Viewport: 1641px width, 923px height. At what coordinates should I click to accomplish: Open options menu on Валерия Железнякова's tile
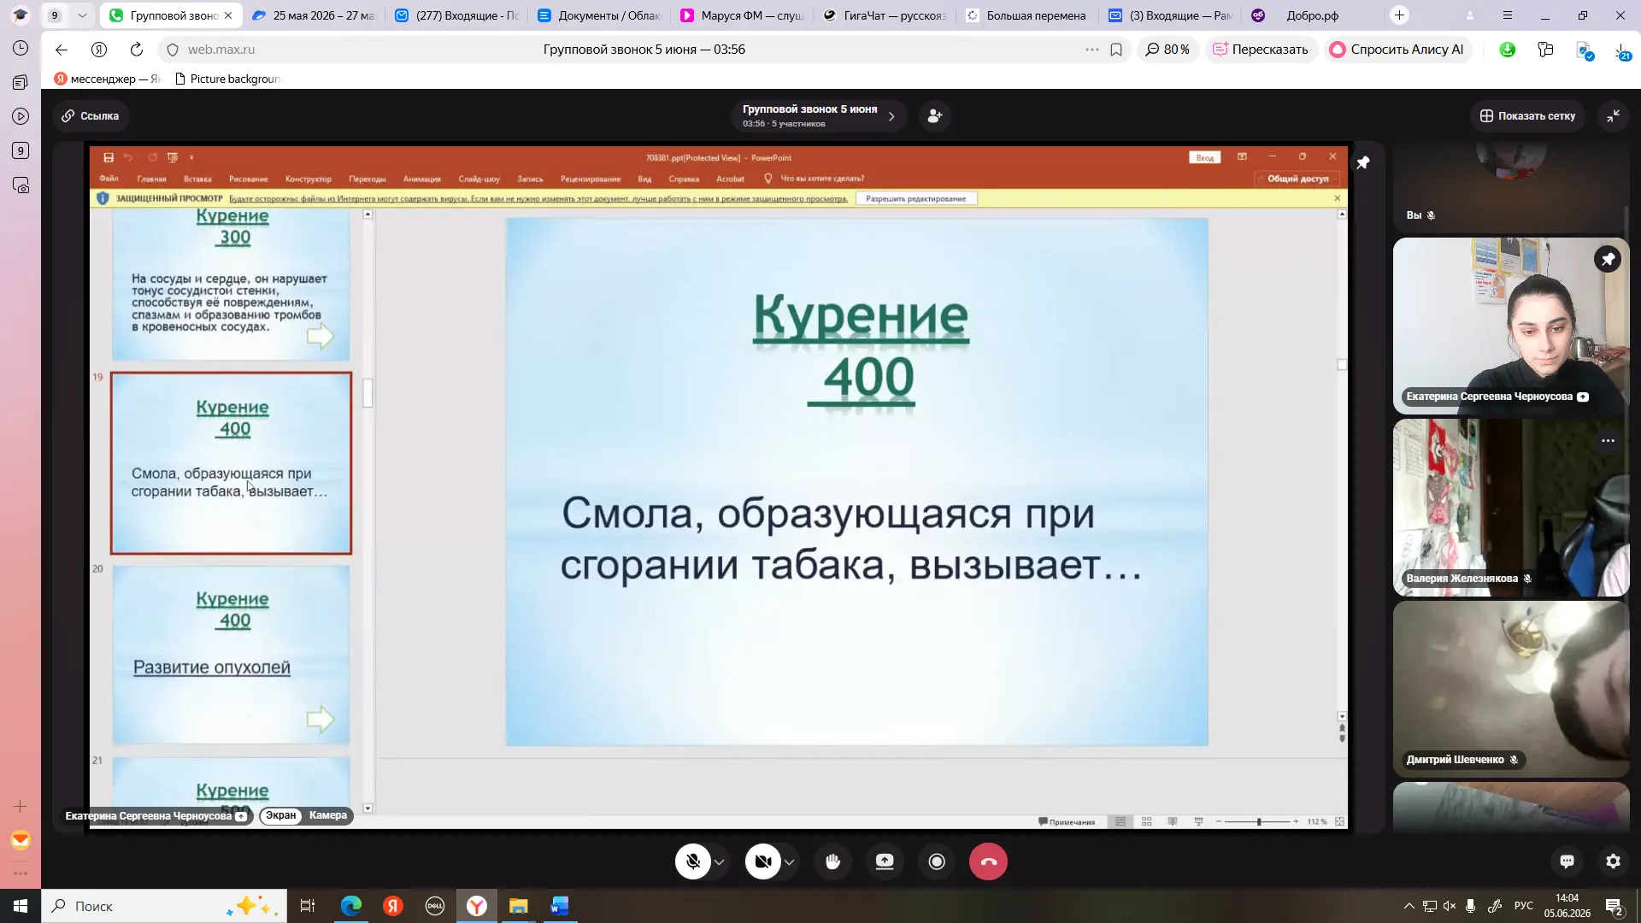(x=1608, y=441)
